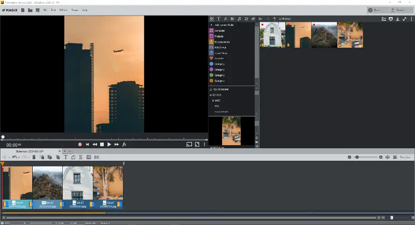The image size is (415, 225).
Task: Expand the AMD folder in the tree
Action: 213,101
